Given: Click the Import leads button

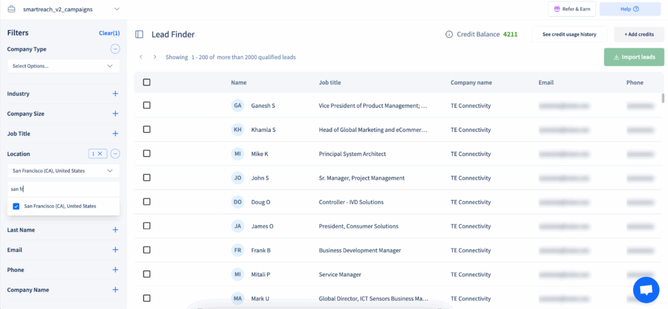Looking at the screenshot, I should tap(634, 57).
